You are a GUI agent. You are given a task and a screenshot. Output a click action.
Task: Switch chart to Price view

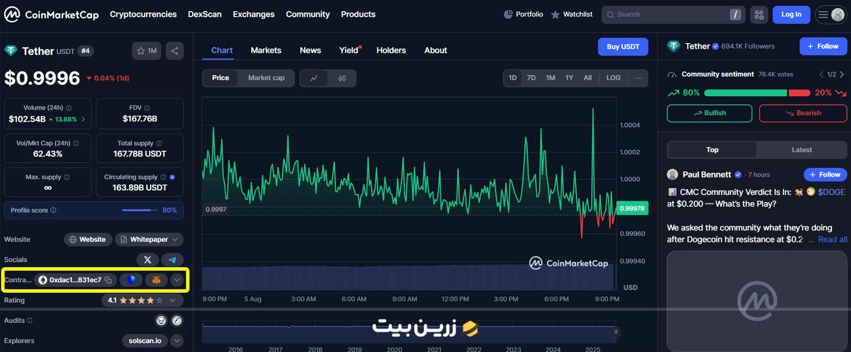click(x=220, y=78)
